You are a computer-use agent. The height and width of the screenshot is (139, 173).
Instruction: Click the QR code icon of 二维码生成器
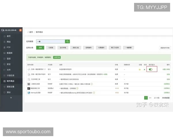pyautogui.click(x=29, y=84)
